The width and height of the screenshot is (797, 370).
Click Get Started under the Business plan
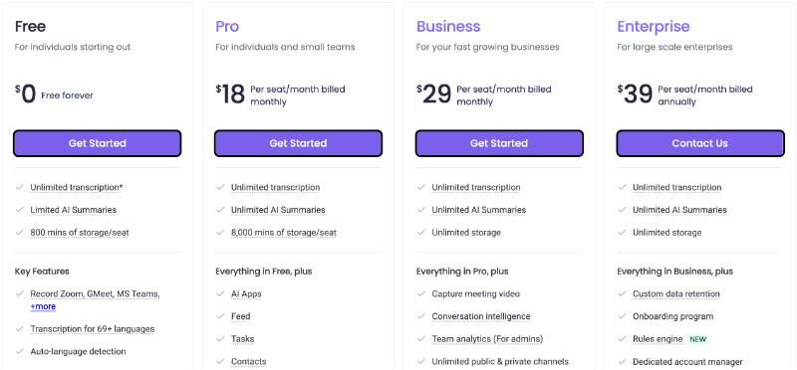tap(499, 143)
